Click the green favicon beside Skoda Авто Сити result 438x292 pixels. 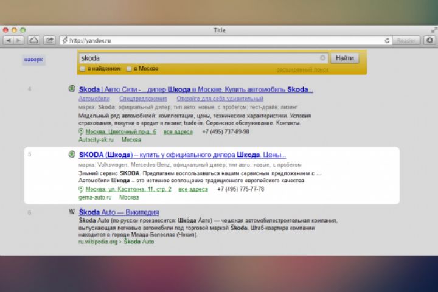click(x=72, y=89)
